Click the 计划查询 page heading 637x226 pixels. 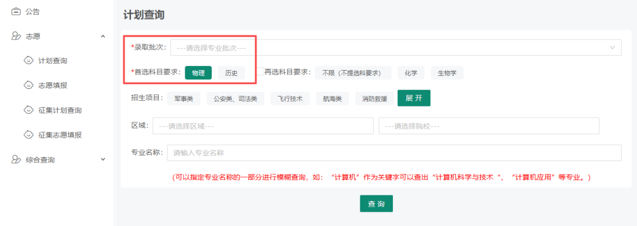tap(144, 15)
